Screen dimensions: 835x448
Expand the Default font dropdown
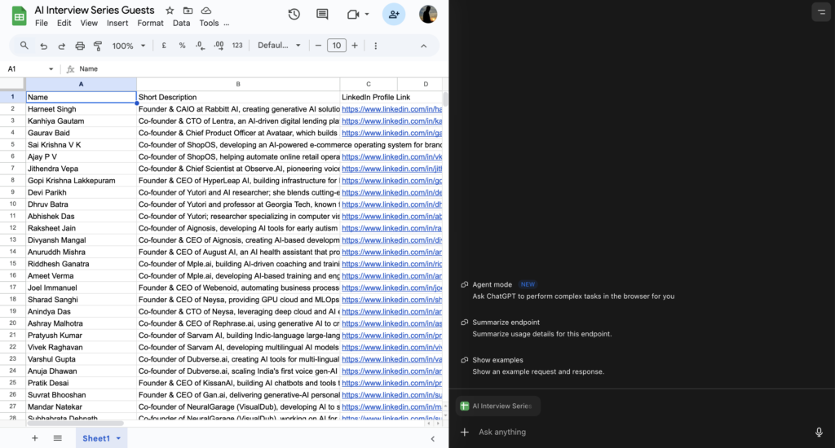(279, 46)
